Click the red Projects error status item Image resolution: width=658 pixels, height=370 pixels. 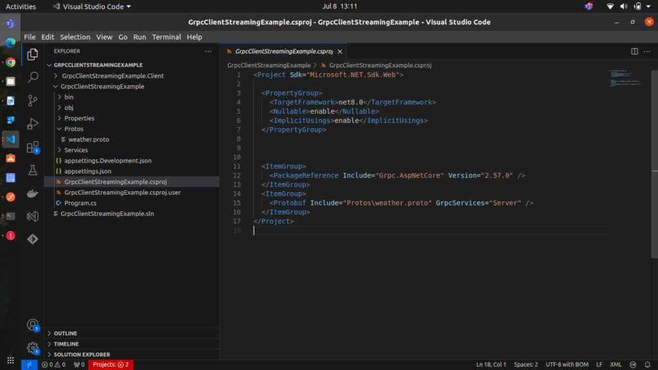[x=111, y=365]
